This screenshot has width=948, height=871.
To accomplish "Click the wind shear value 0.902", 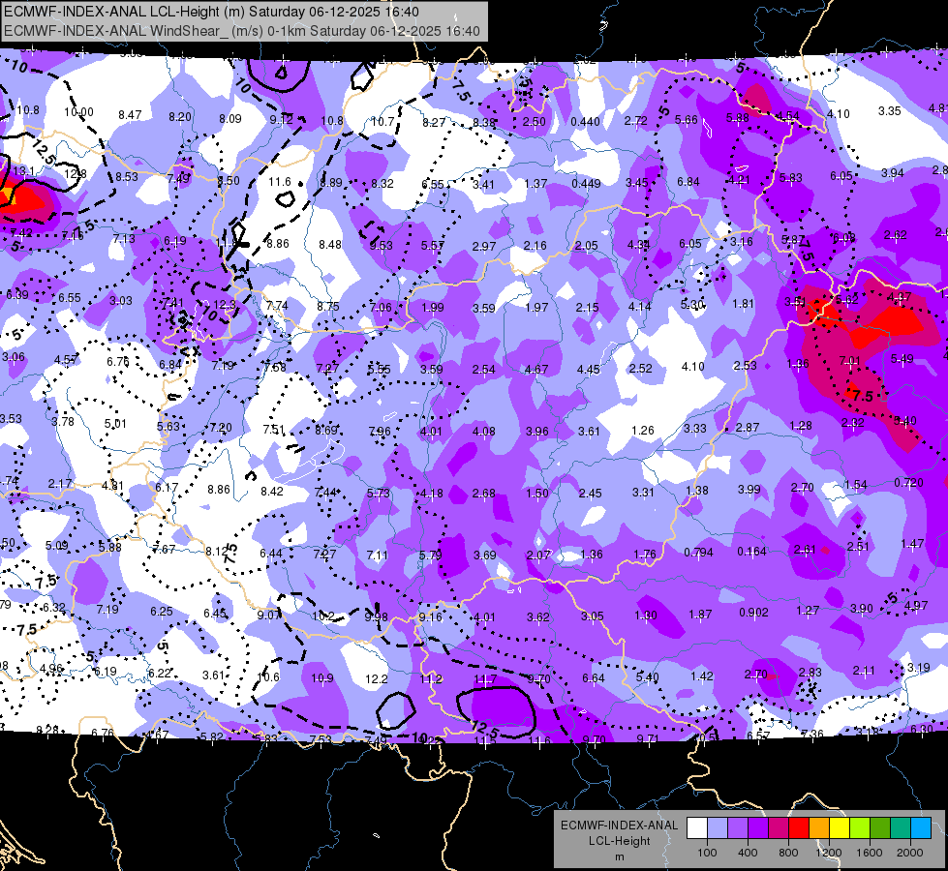I will click(x=753, y=613).
